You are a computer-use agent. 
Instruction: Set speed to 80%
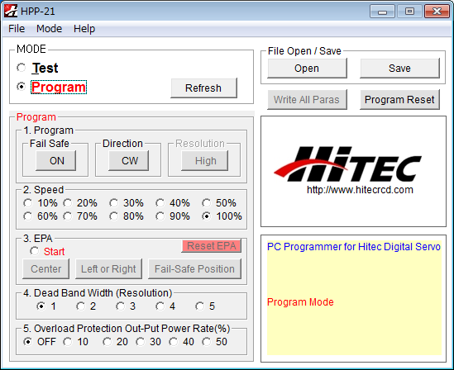114,216
